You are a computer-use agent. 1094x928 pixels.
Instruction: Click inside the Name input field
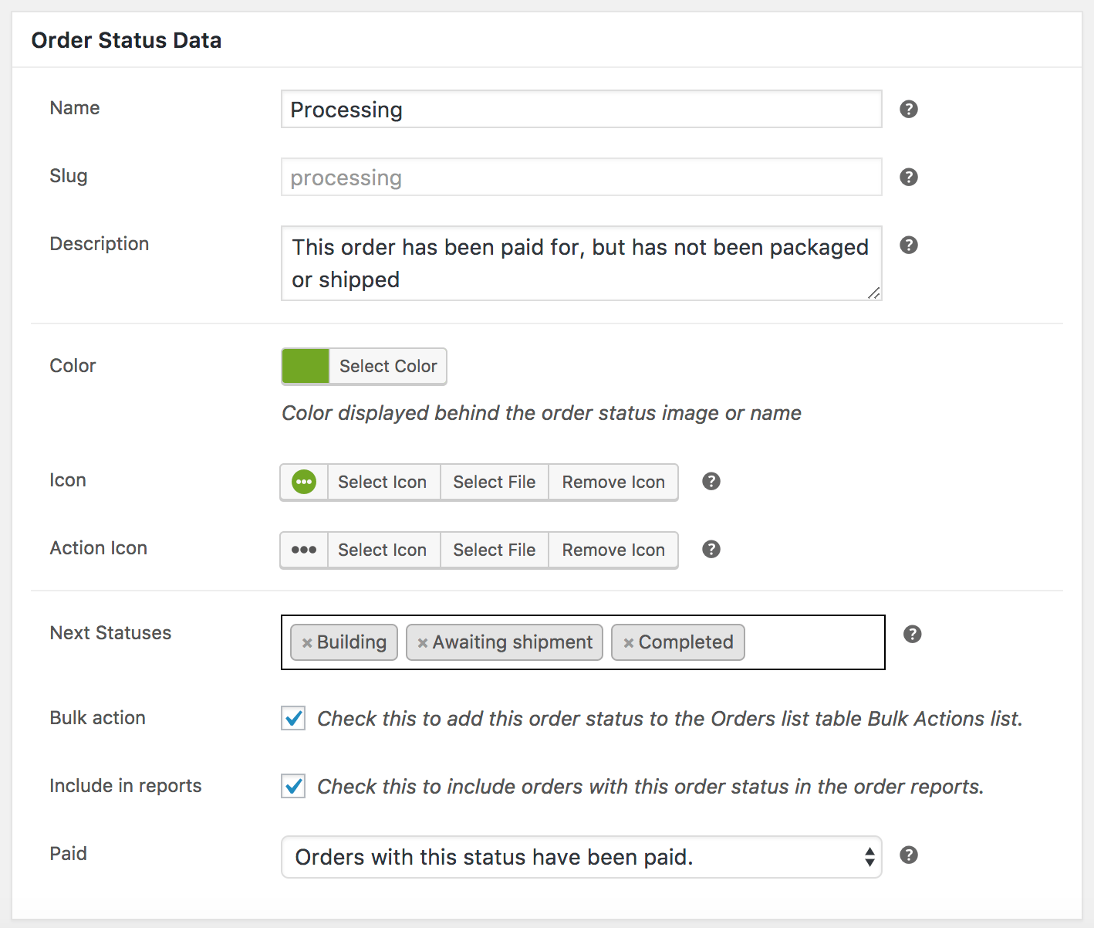581,109
